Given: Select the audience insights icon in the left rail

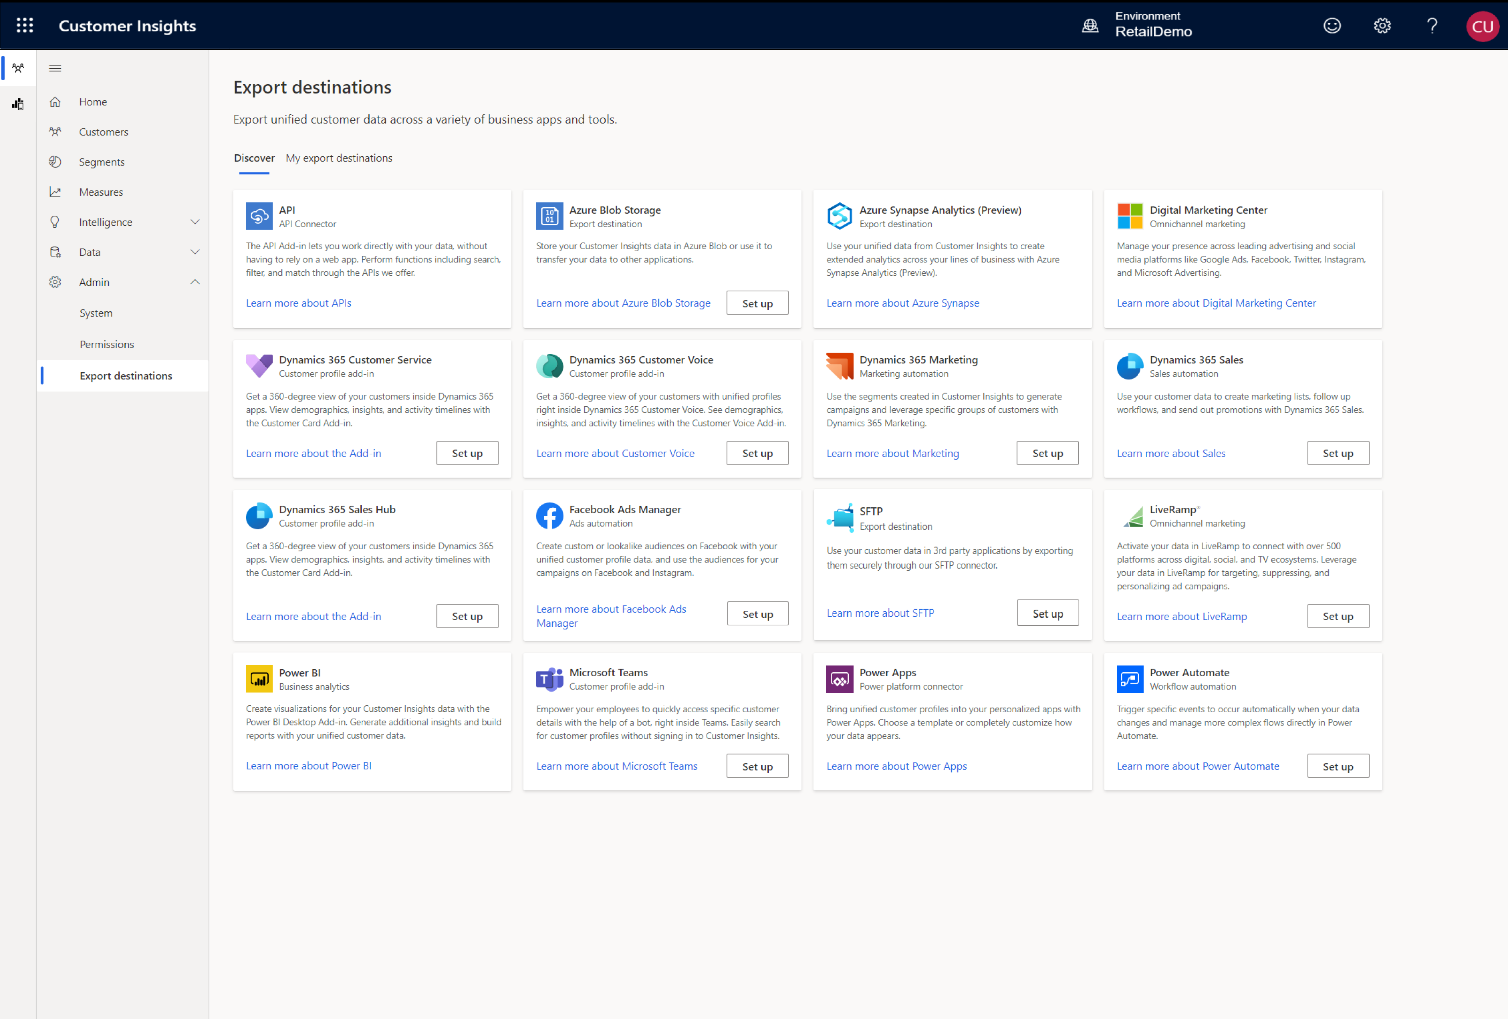Looking at the screenshot, I should click(17, 67).
